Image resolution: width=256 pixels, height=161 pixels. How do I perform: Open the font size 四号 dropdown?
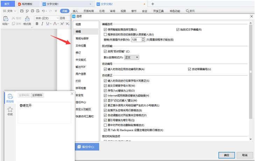[x=64, y=18]
